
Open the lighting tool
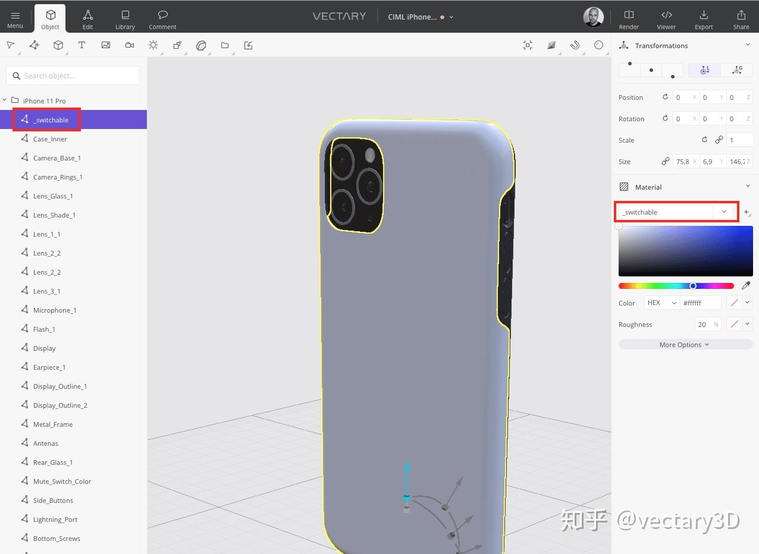tap(153, 45)
